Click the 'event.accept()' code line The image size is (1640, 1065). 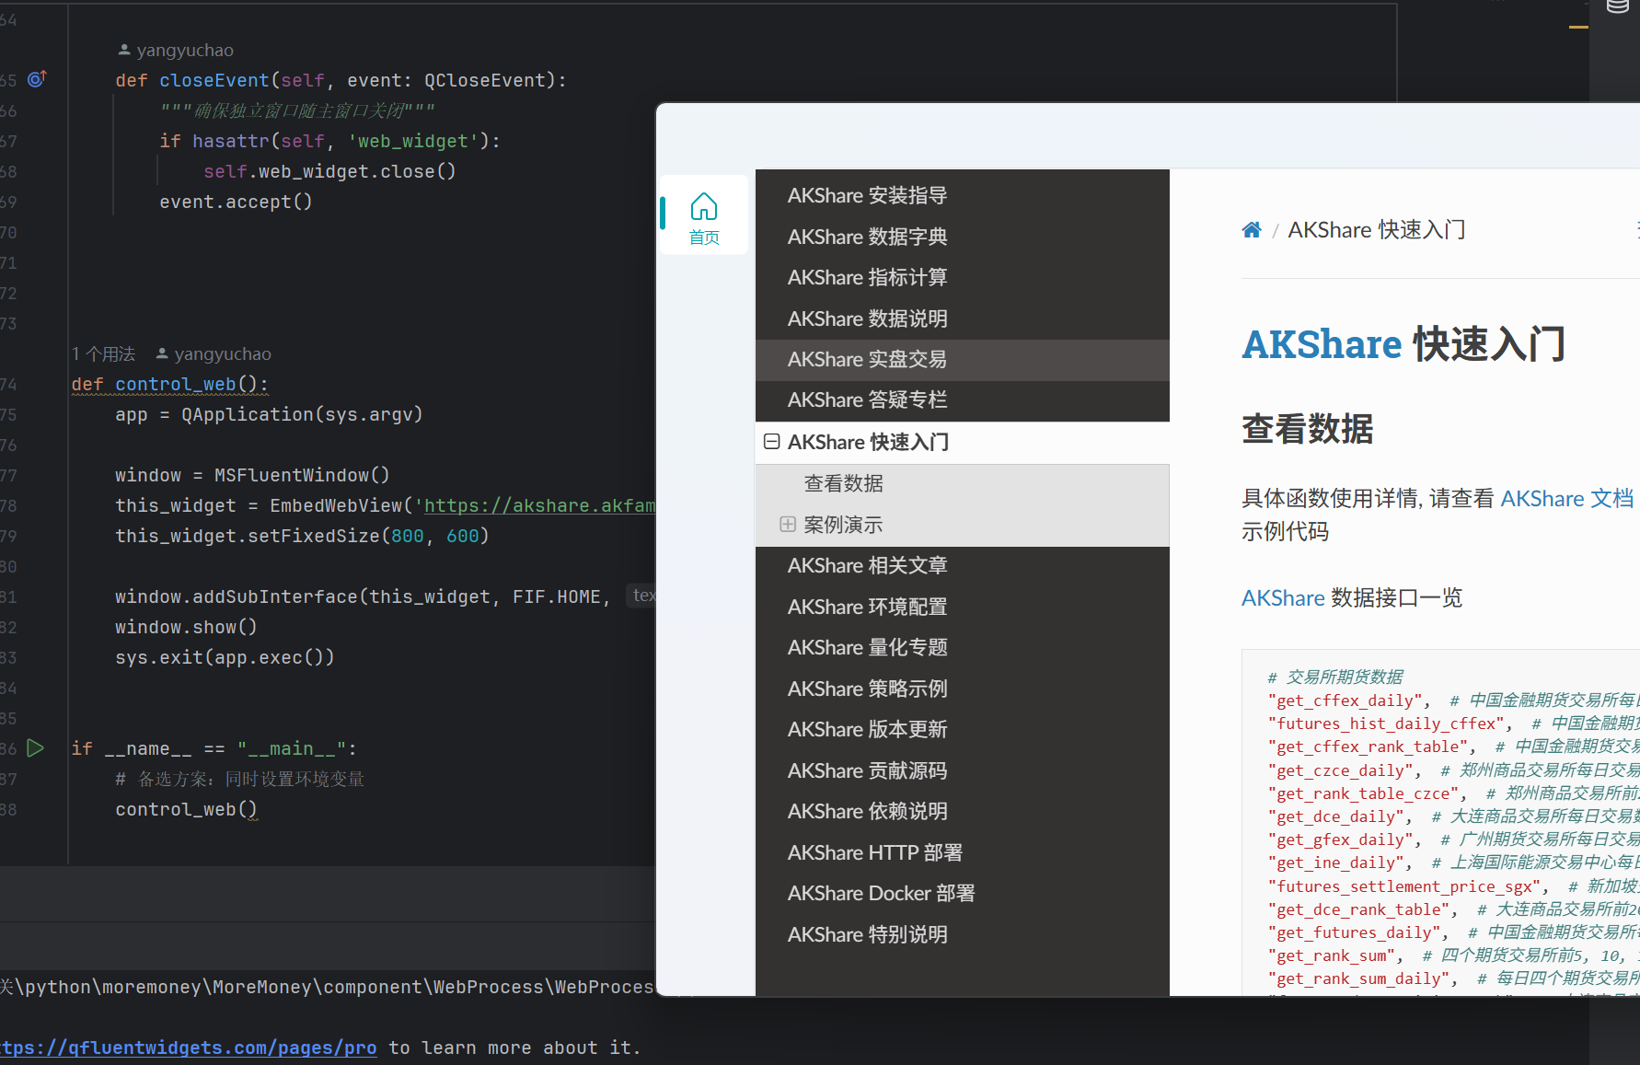click(236, 202)
